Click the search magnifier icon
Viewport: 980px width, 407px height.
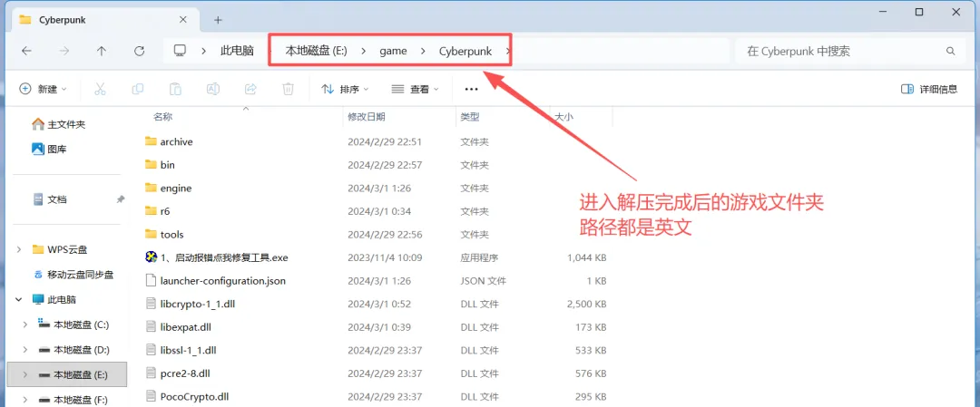point(951,51)
